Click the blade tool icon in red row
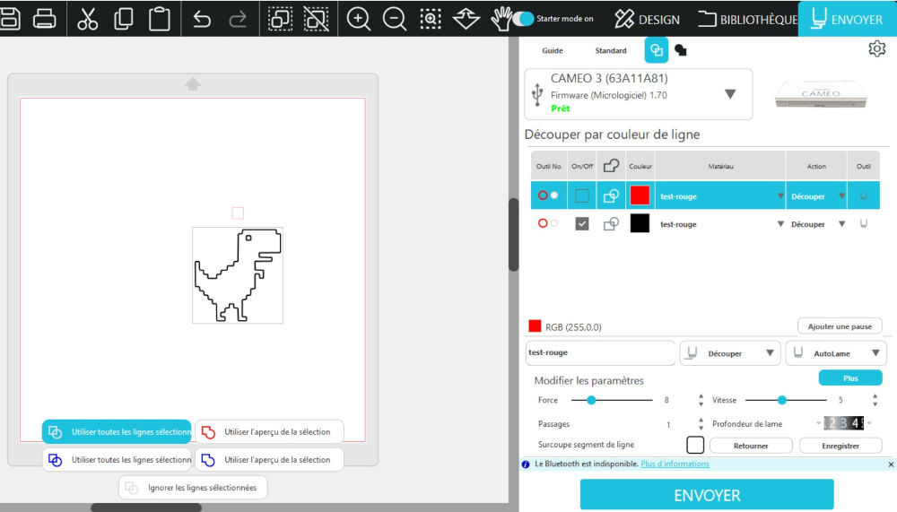Screen dimensions: 897x512 tap(863, 195)
